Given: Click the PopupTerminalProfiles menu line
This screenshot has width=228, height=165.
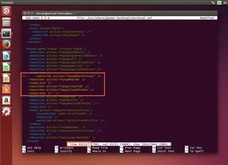Looking at the screenshot, I should tap(61, 110).
